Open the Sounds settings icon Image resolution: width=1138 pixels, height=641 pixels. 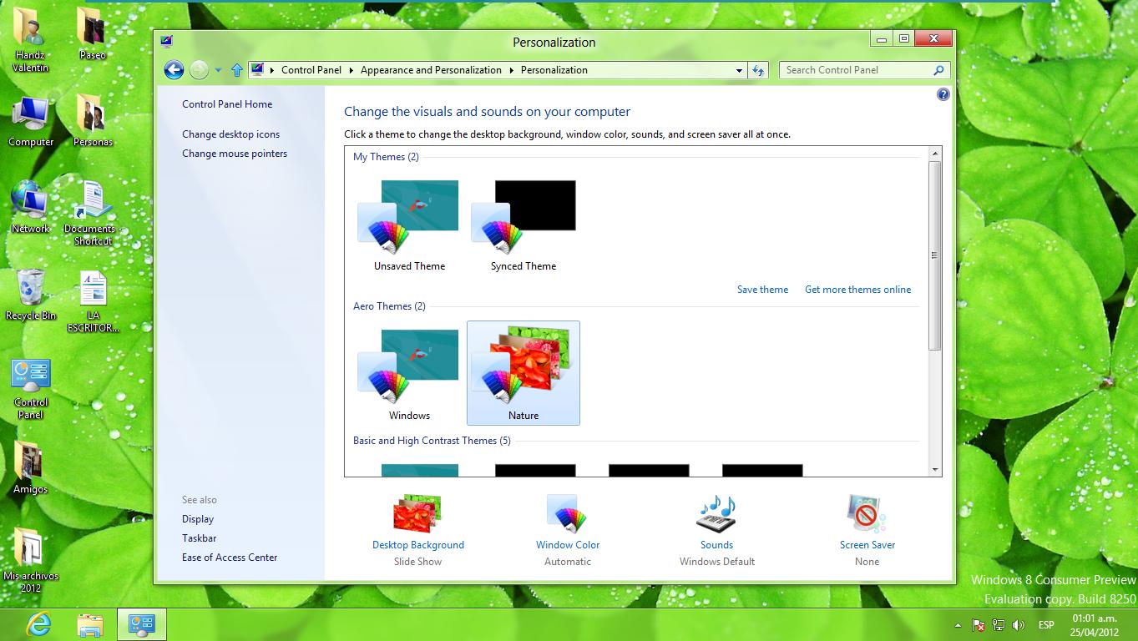click(x=716, y=514)
